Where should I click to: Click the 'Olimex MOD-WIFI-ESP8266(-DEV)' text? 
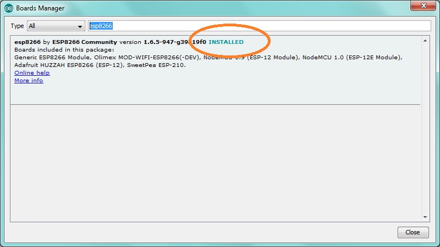(146, 58)
